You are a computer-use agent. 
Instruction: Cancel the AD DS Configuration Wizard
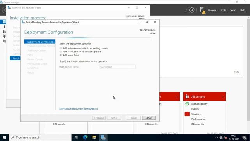tap(149, 118)
